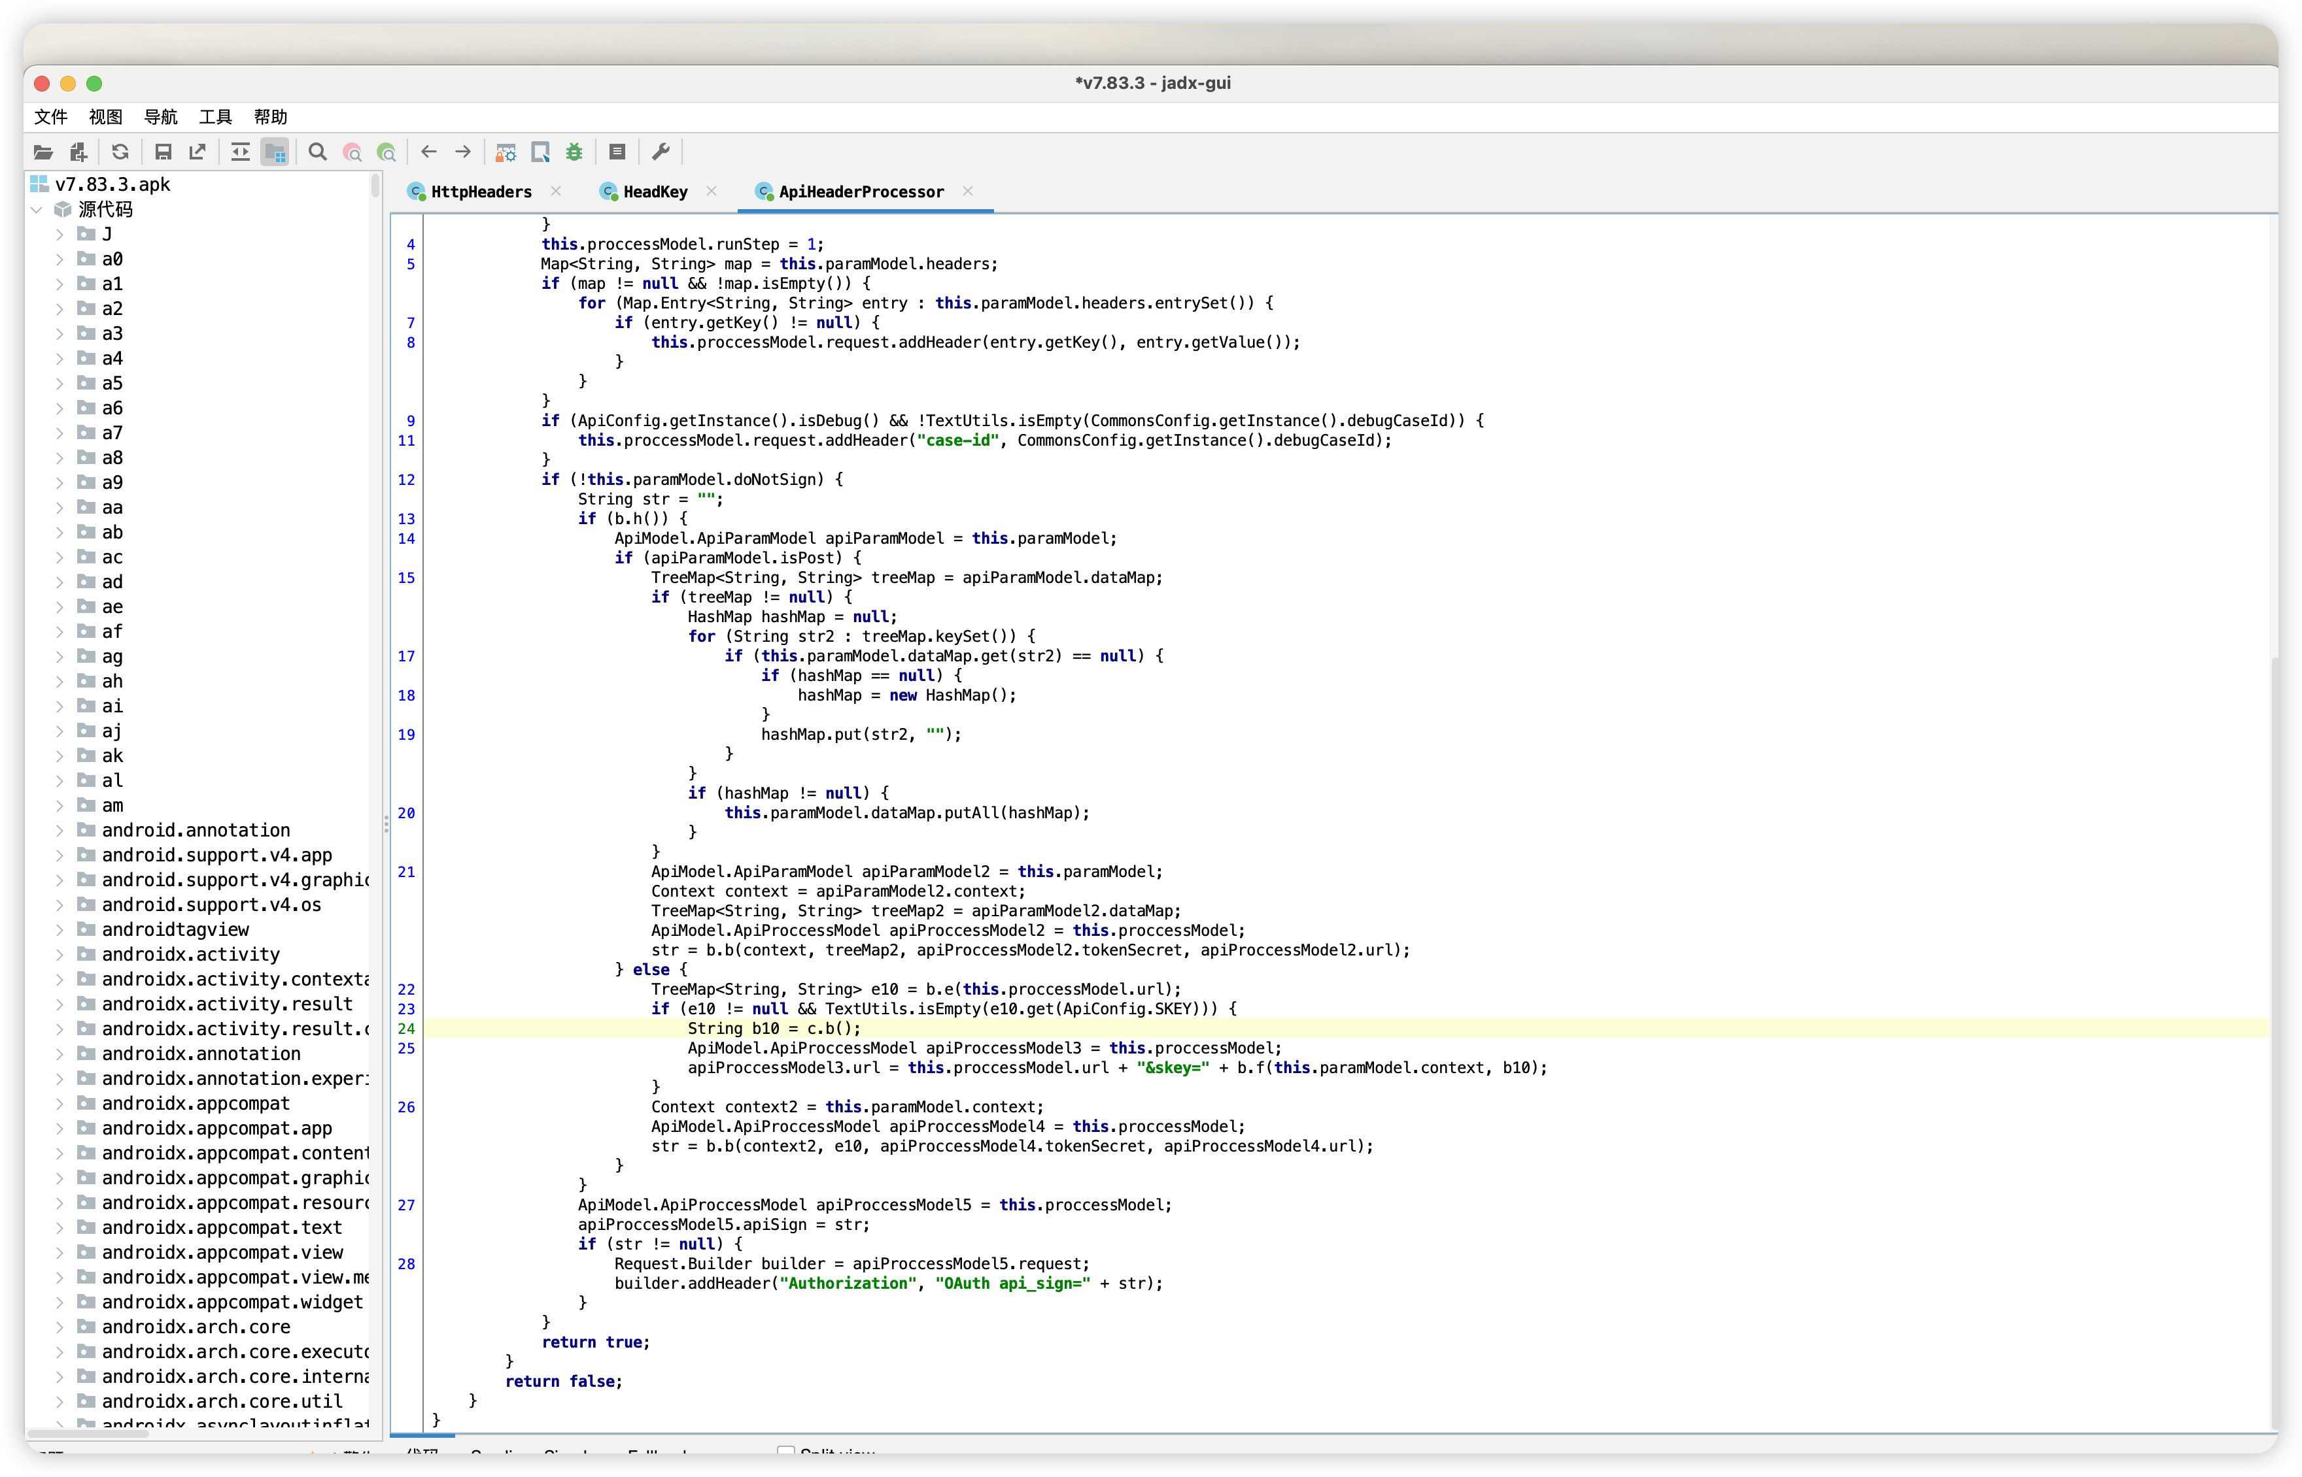Open class search with the pink magnifier icon

352,152
